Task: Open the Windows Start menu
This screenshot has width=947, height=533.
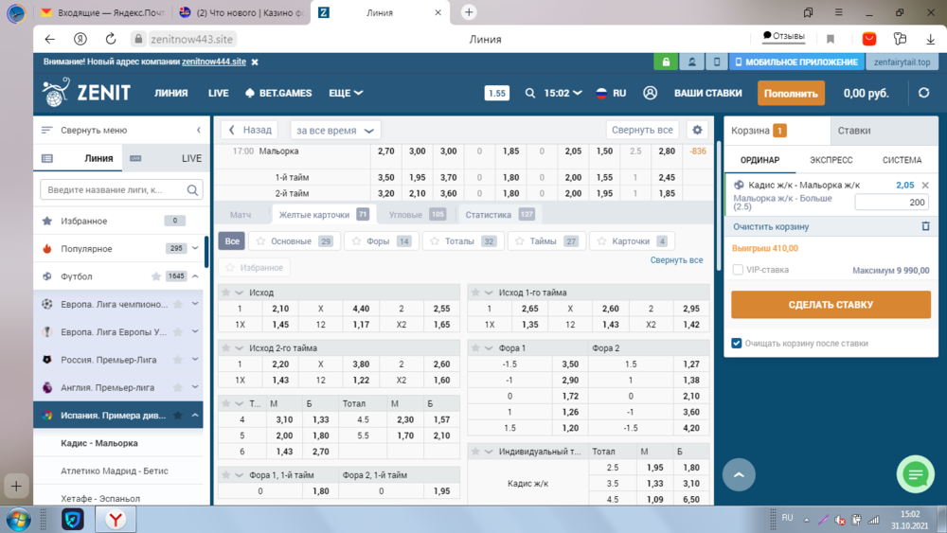Action: point(18,519)
